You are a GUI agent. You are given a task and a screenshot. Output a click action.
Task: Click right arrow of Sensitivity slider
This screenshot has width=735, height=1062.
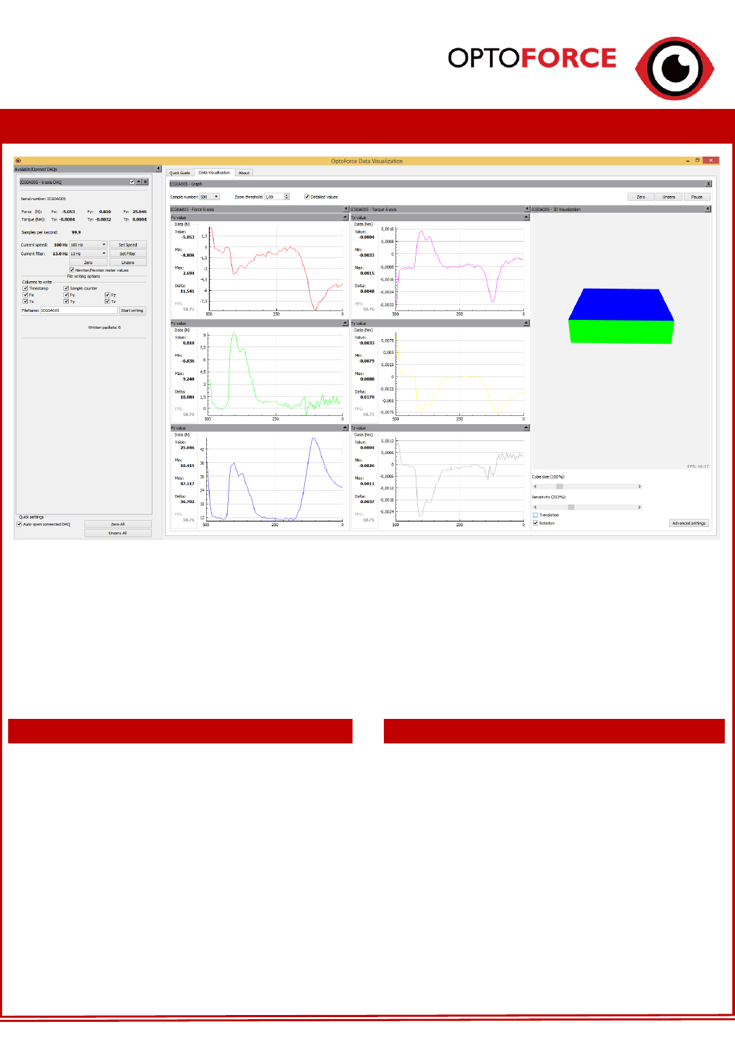(639, 507)
